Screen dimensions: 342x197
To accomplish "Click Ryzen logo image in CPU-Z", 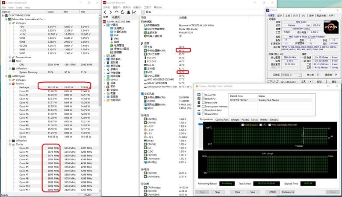I will [x=331, y=27].
